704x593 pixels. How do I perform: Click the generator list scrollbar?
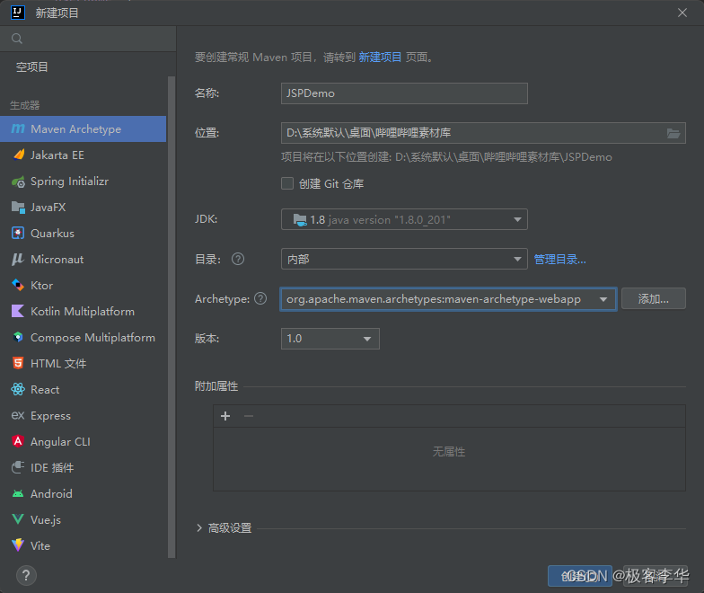tap(171, 316)
